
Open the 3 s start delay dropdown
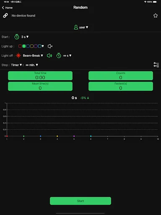(x=25, y=37)
